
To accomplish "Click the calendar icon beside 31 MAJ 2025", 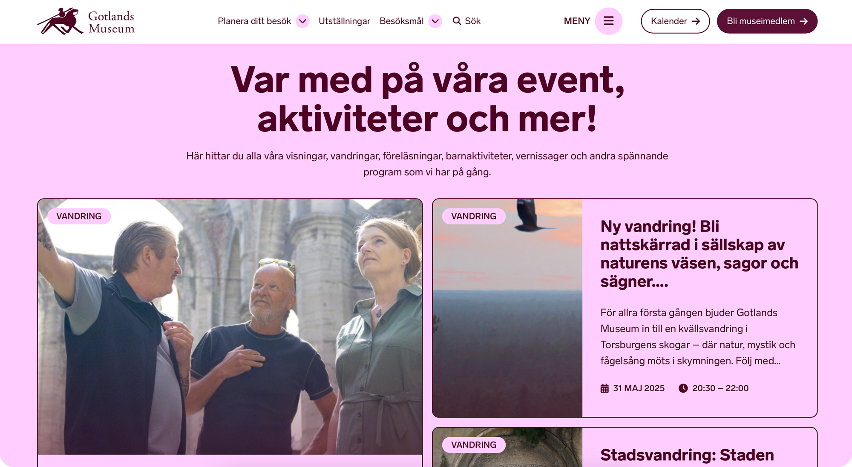I will (604, 388).
